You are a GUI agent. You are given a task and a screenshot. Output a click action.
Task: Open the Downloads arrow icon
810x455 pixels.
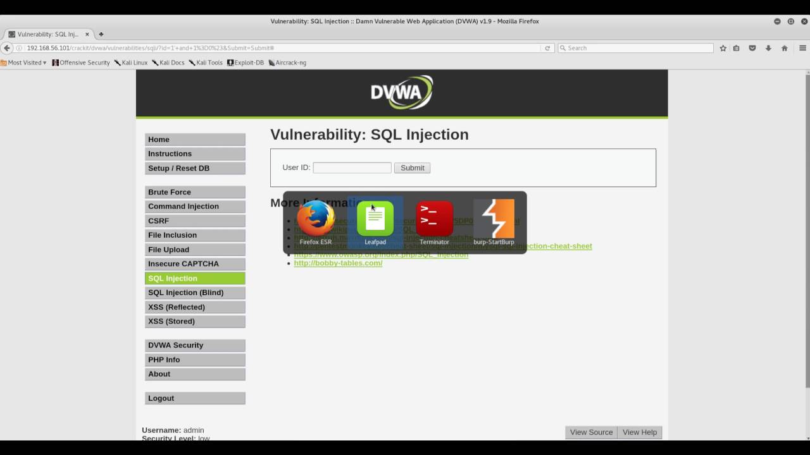point(768,48)
